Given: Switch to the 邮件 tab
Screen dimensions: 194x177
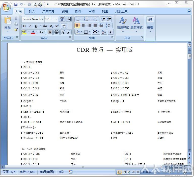Looking at the screenshot, I should coord(78,11).
